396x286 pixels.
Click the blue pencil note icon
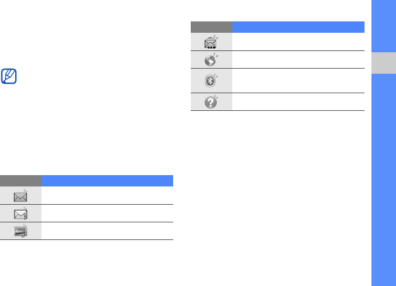point(9,76)
